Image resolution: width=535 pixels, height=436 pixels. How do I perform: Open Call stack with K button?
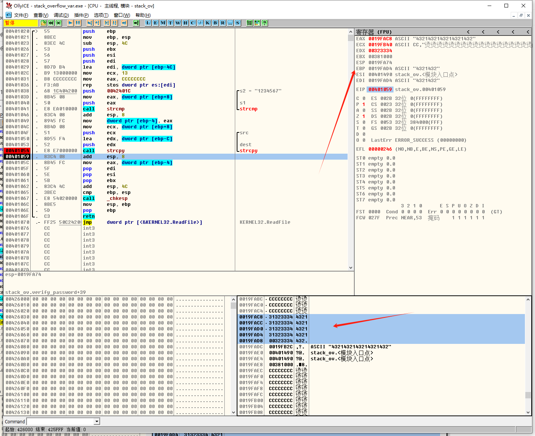click(208, 23)
